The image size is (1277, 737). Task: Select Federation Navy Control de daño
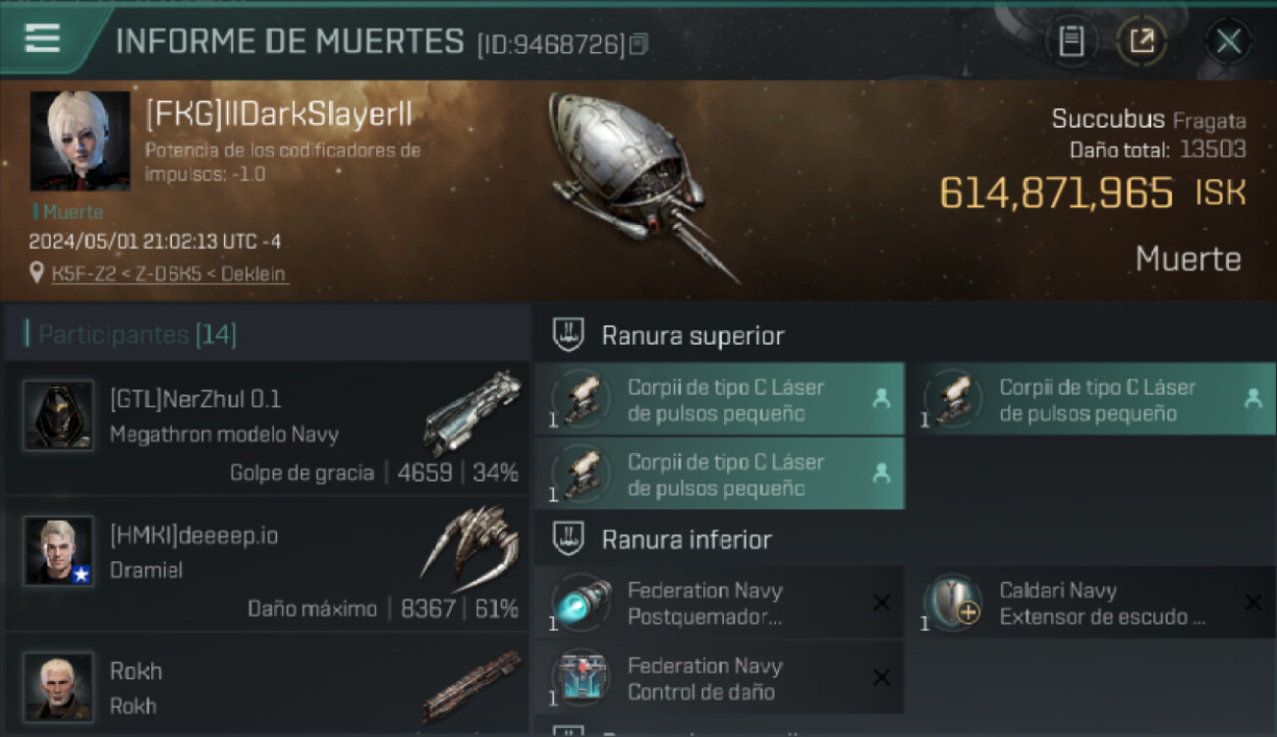(719, 677)
